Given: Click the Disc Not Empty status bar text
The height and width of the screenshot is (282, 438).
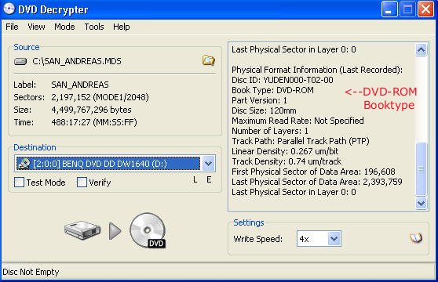Looking at the screenshot, I should (31, 272).
